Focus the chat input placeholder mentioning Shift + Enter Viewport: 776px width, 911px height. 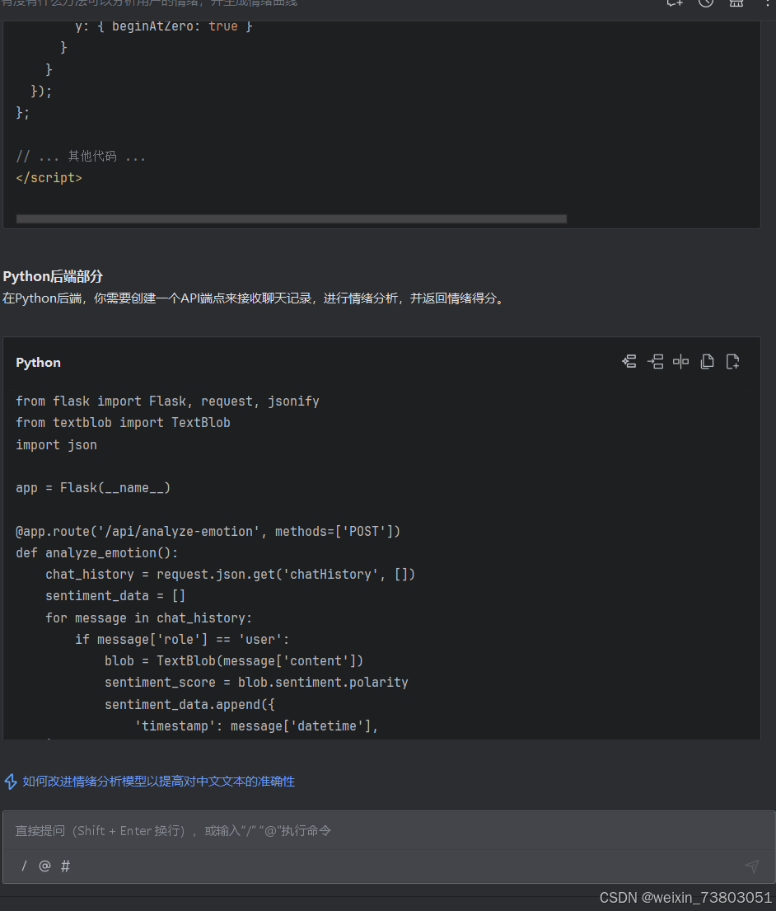pos(173,831)
